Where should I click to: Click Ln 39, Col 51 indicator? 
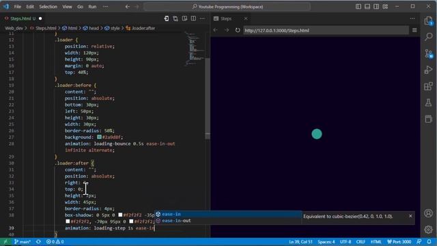coord(300,241)
